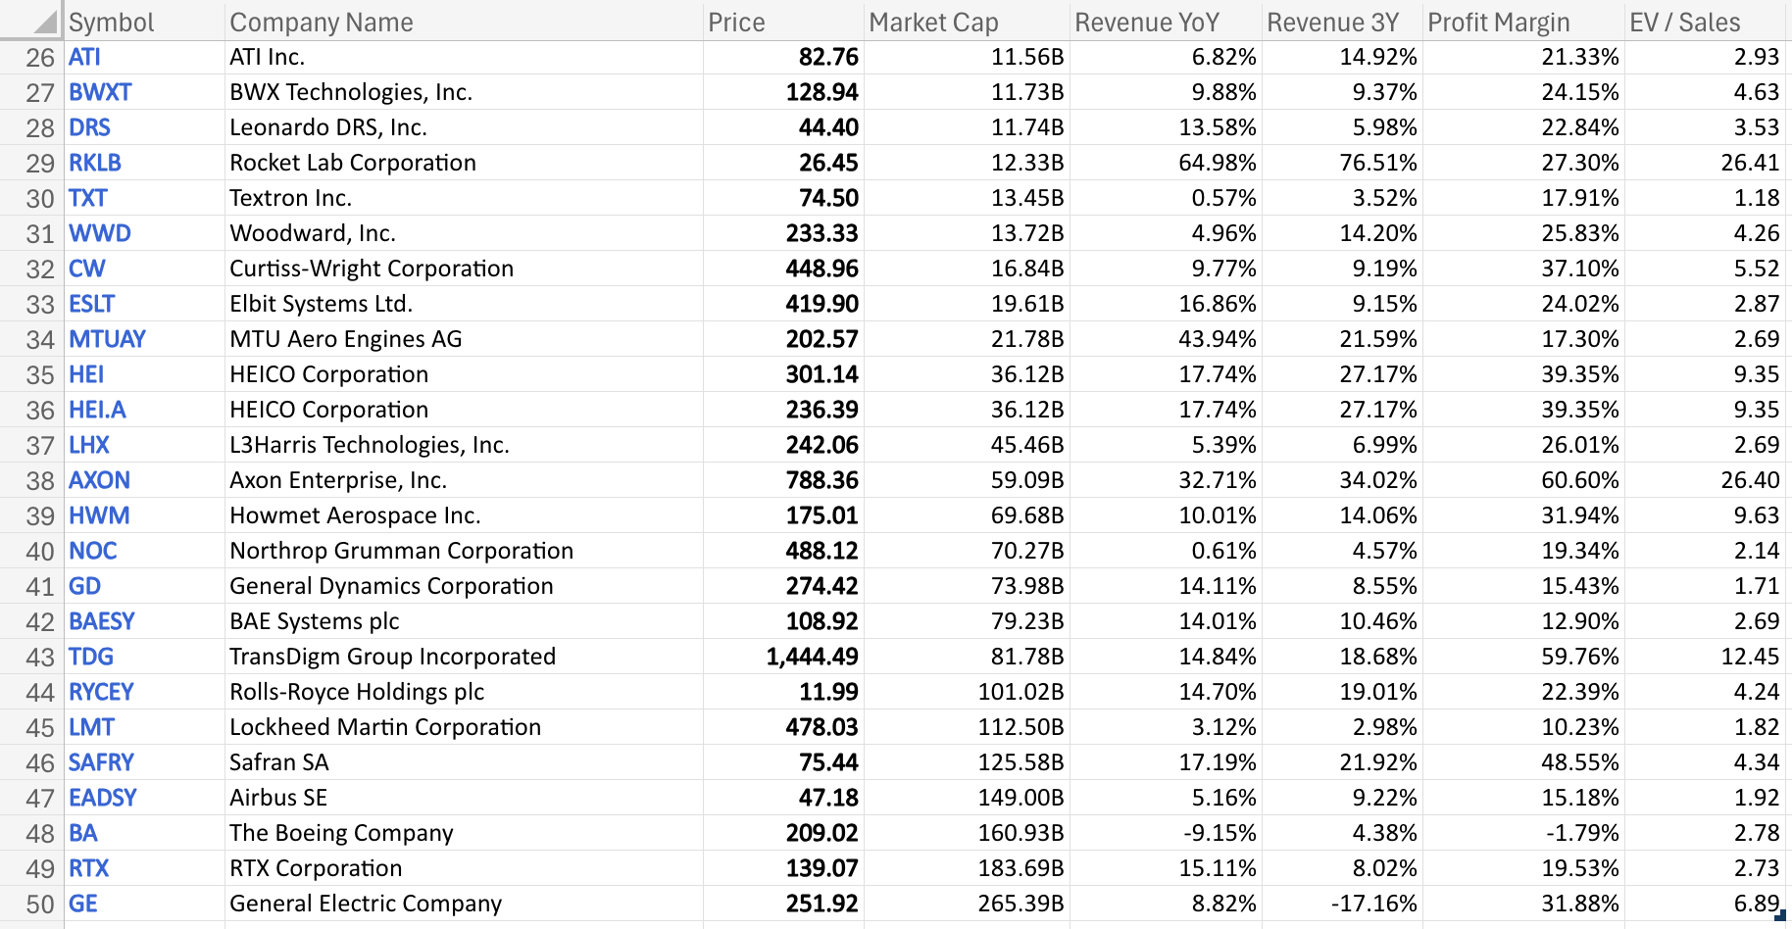Sort by the EV / Sales column header

point(1686,22)
